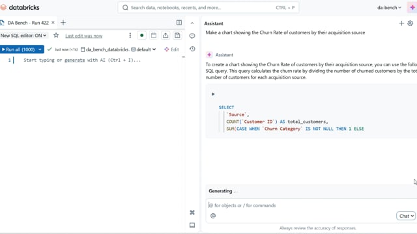Toggle the side panel layout icon
The width and height of the screenshot is (417, 234).
179,23
